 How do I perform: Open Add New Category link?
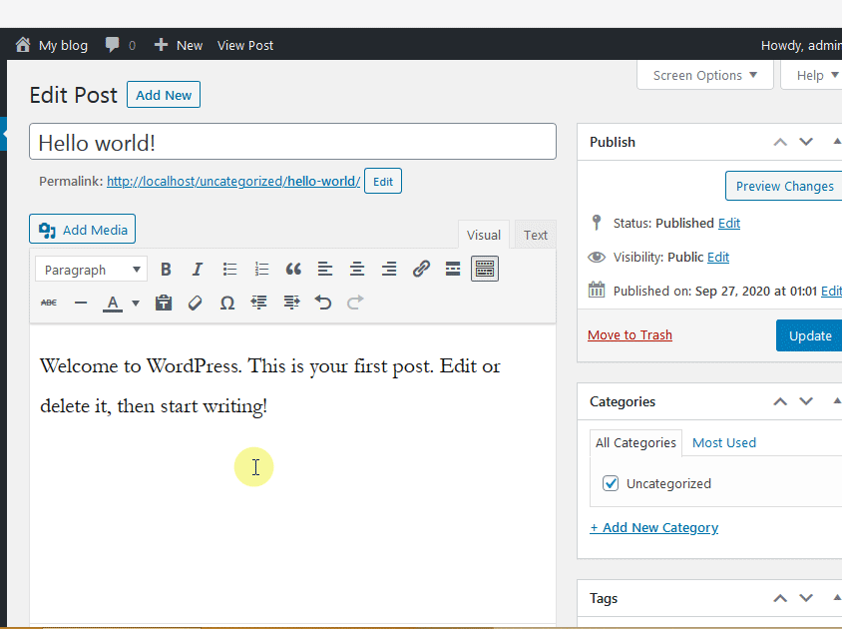coord(653,527)
